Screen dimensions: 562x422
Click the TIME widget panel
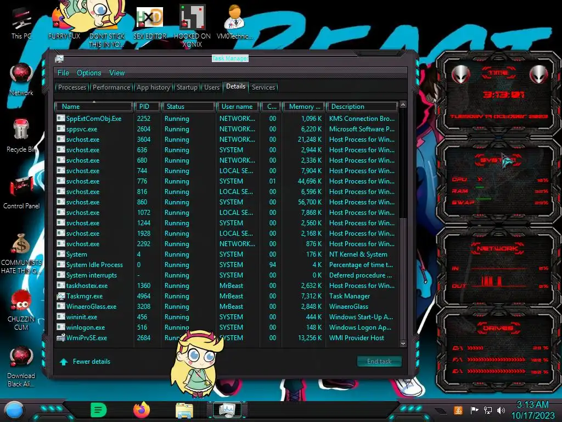point(498,94)
